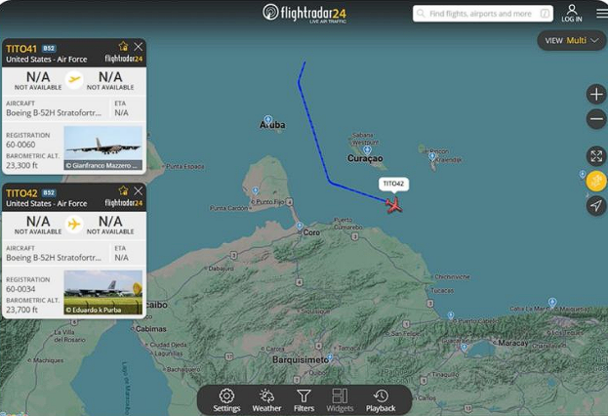Toggle fullscreen map mode
Viewport: 608px width, 416px height.
596,156
